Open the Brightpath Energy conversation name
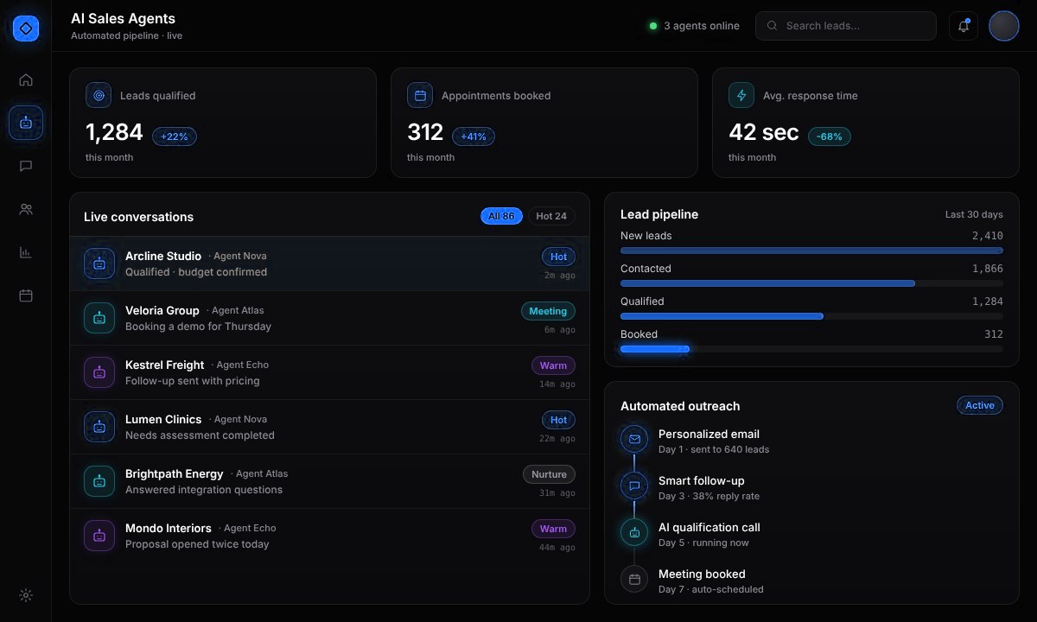Image resolution: width=1037 pixels, height=622 pixels. (175, 473)
